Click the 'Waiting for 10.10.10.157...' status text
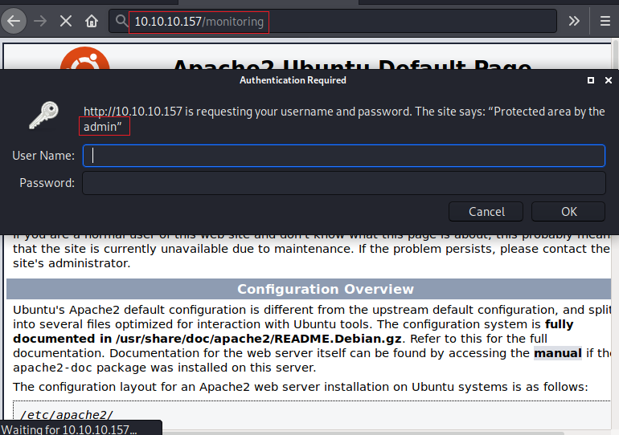The image size is (619, 435). (x=69, y=429)
